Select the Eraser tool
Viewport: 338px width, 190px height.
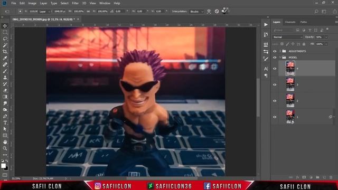click(x=5, y=90)
